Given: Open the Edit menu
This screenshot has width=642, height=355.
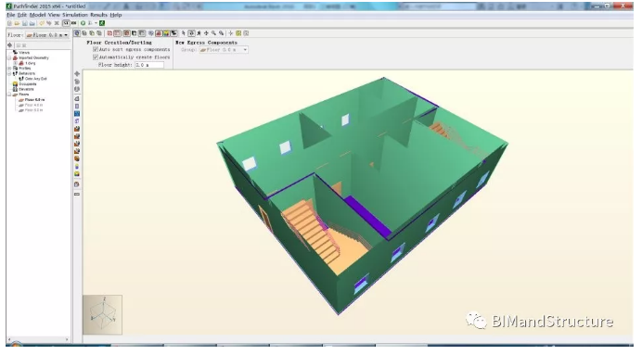Looking at the screenshot, I should tap(22, 15).
